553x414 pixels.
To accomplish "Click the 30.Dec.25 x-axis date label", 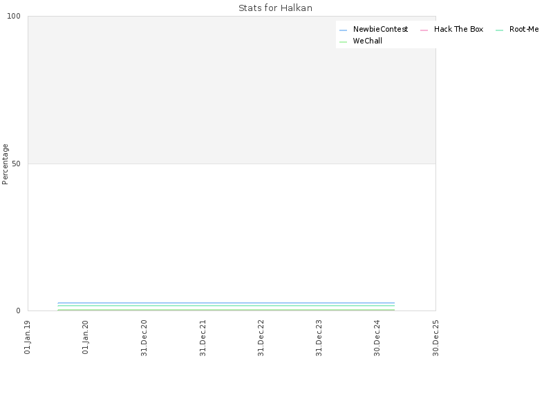I will (435, 338).
